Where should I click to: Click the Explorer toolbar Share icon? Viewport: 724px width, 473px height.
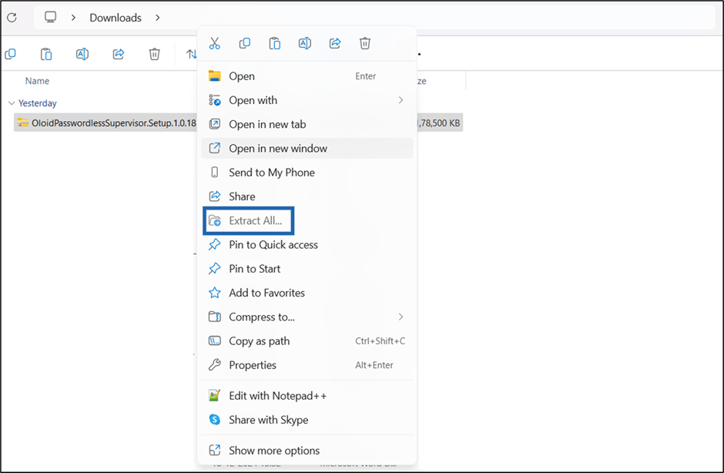tap(119, 54)
